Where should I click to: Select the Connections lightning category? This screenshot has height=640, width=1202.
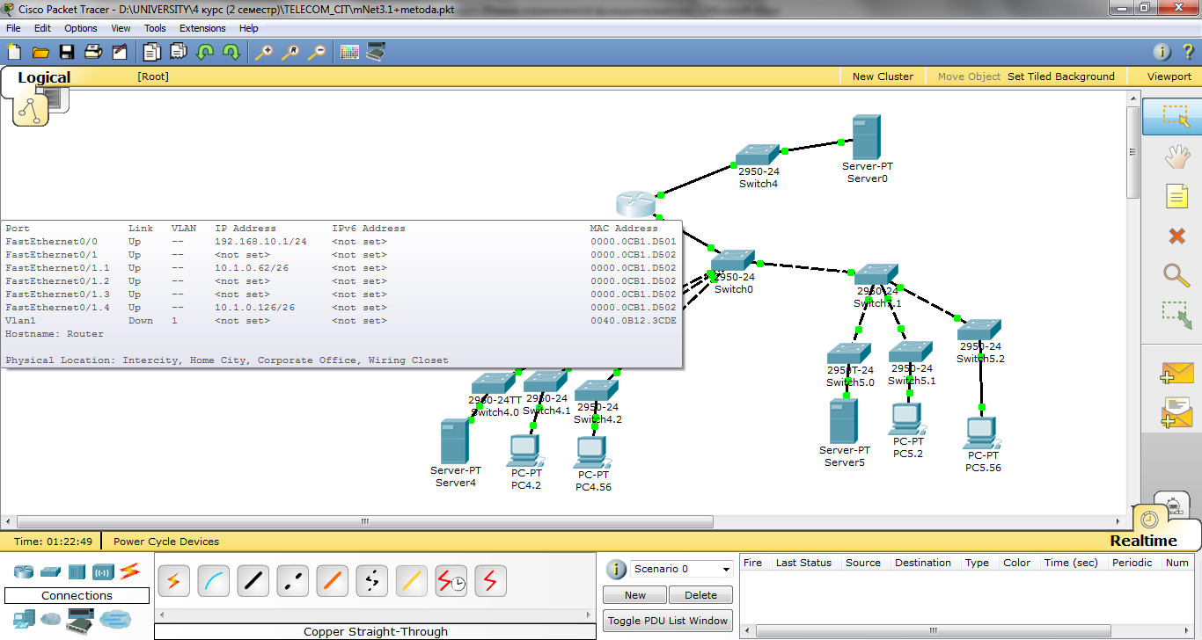[130, 571]
